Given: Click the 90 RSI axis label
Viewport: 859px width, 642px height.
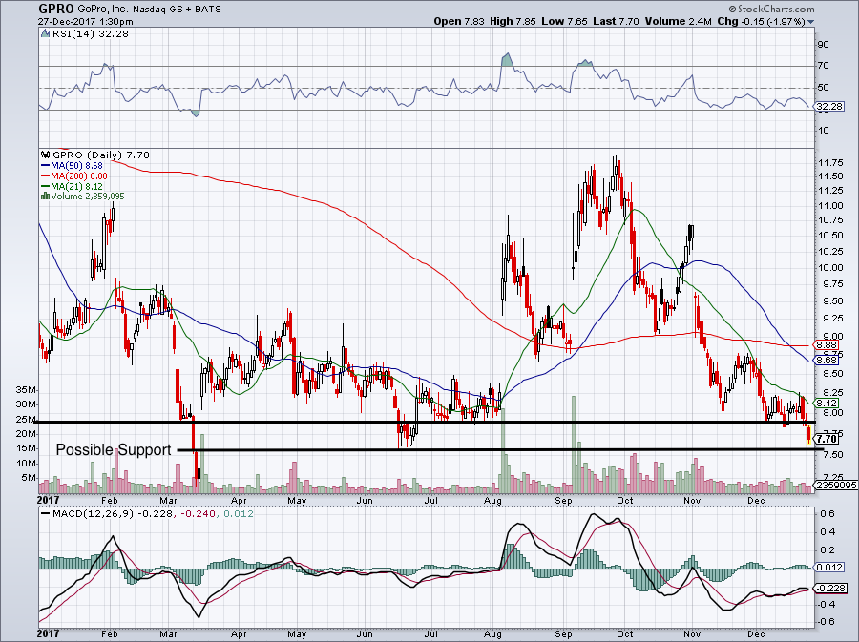Looking at the screenshot, I should click(823, 45).
